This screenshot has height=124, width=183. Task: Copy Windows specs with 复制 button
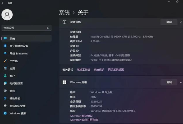[x=169, y=82]
